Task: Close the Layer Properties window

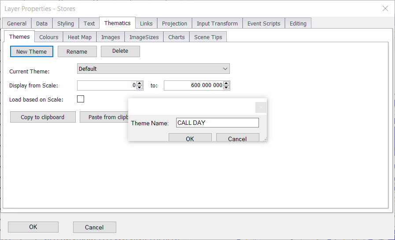Action: [x=385, y=8]
